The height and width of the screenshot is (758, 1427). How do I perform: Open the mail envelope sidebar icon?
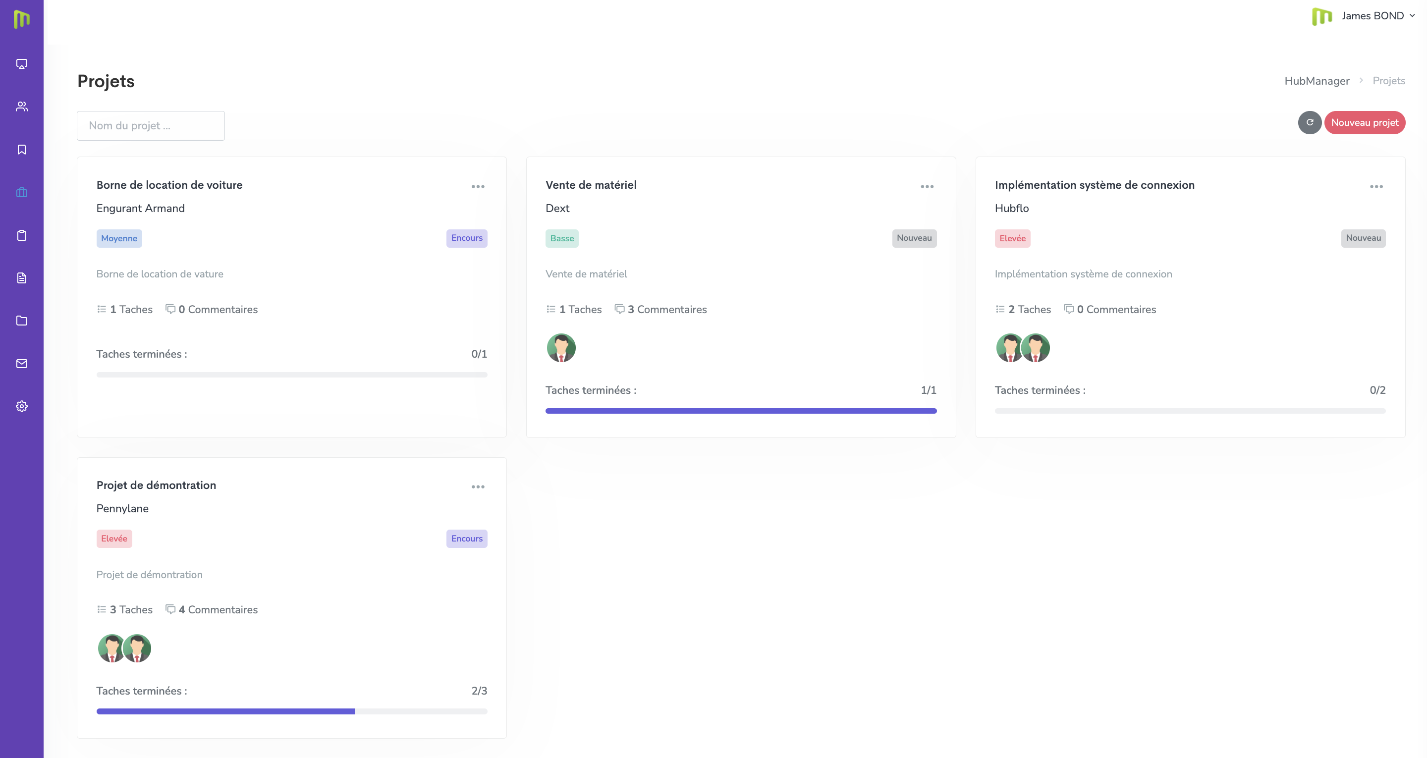[x=22, y=364]
